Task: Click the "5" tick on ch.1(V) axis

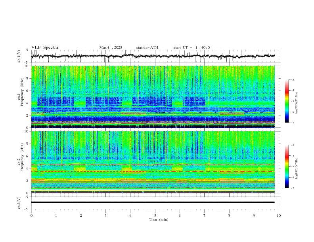Action: point(27,50)
